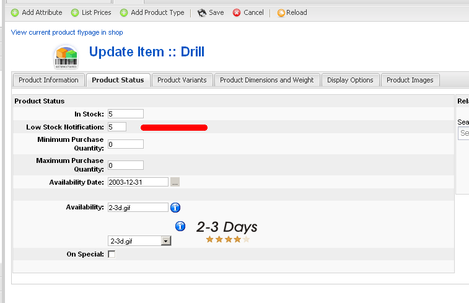Click the Low Stock Notification input field
469x303 pixels.
click(116, 127)
